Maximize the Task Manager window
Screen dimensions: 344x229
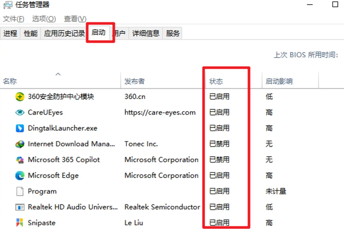tap(335, 4)
